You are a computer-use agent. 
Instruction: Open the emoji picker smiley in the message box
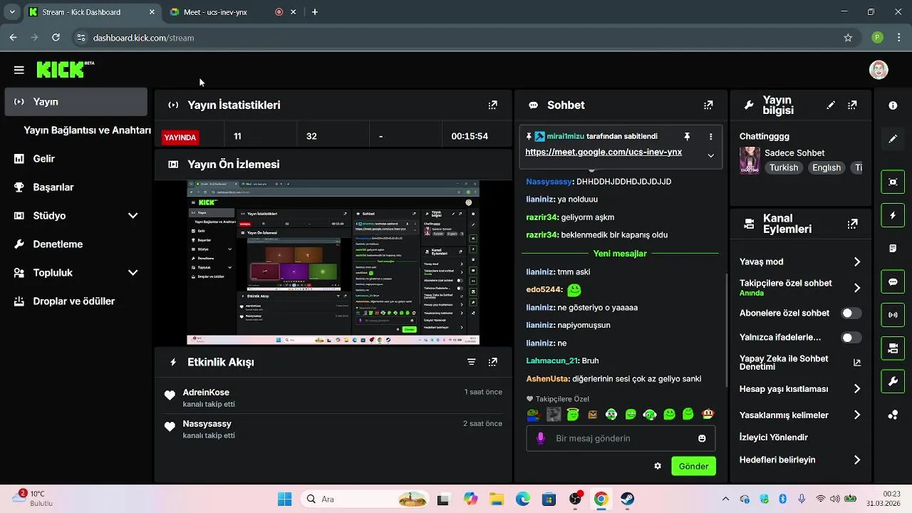pyautogui.click(x=702, y=438)
